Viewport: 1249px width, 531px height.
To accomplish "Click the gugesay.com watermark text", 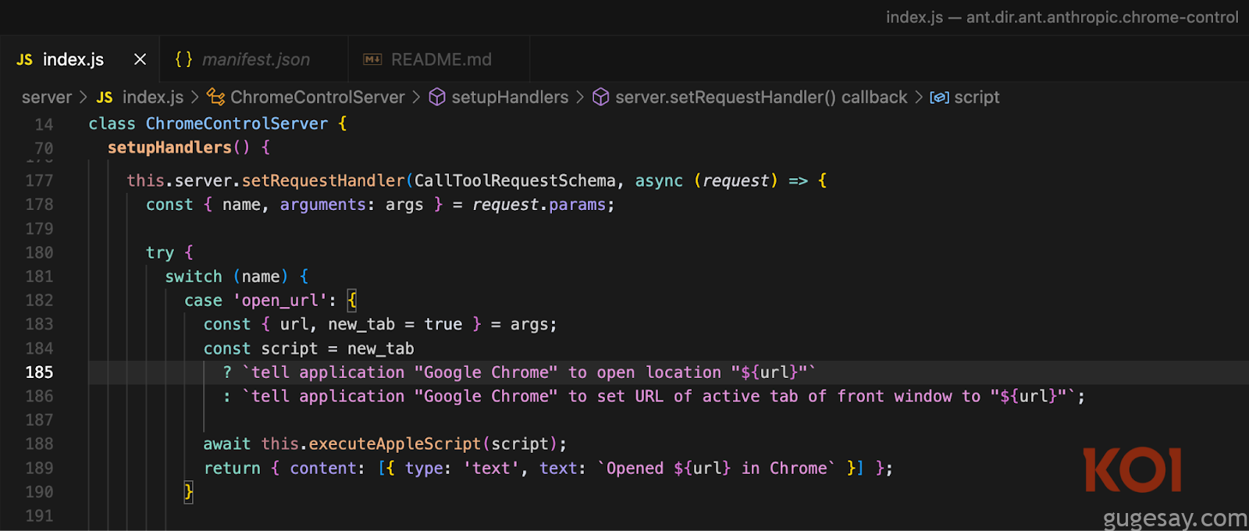I will pos(1174,518).
